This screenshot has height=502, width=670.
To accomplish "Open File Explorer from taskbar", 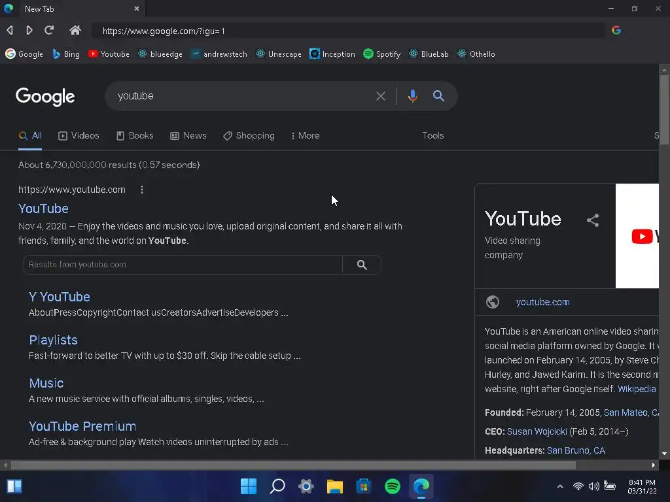I will click(x=334, y=486).
